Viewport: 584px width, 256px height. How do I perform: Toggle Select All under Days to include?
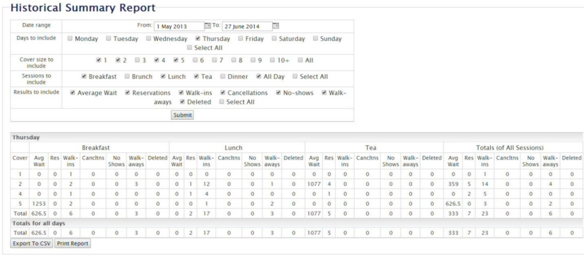pyautogui.click(x=190, y=48)
